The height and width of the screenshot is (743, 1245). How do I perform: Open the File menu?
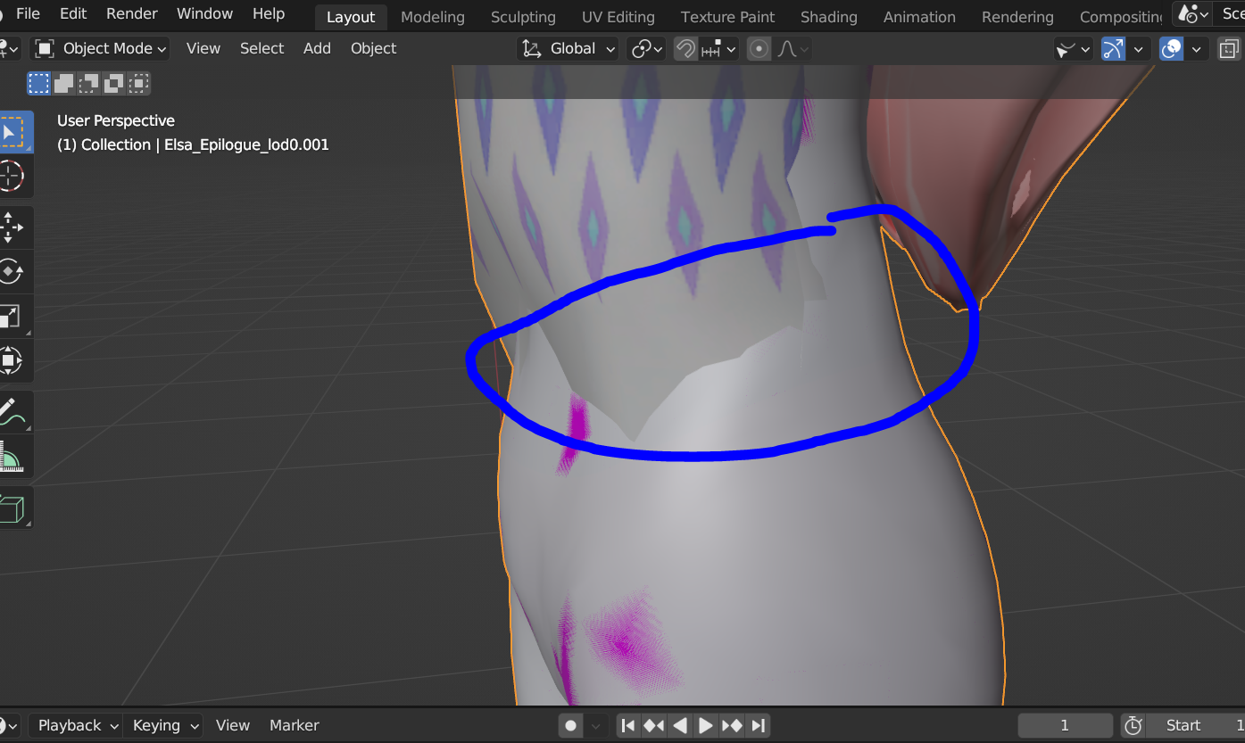(x=29, y=13)
